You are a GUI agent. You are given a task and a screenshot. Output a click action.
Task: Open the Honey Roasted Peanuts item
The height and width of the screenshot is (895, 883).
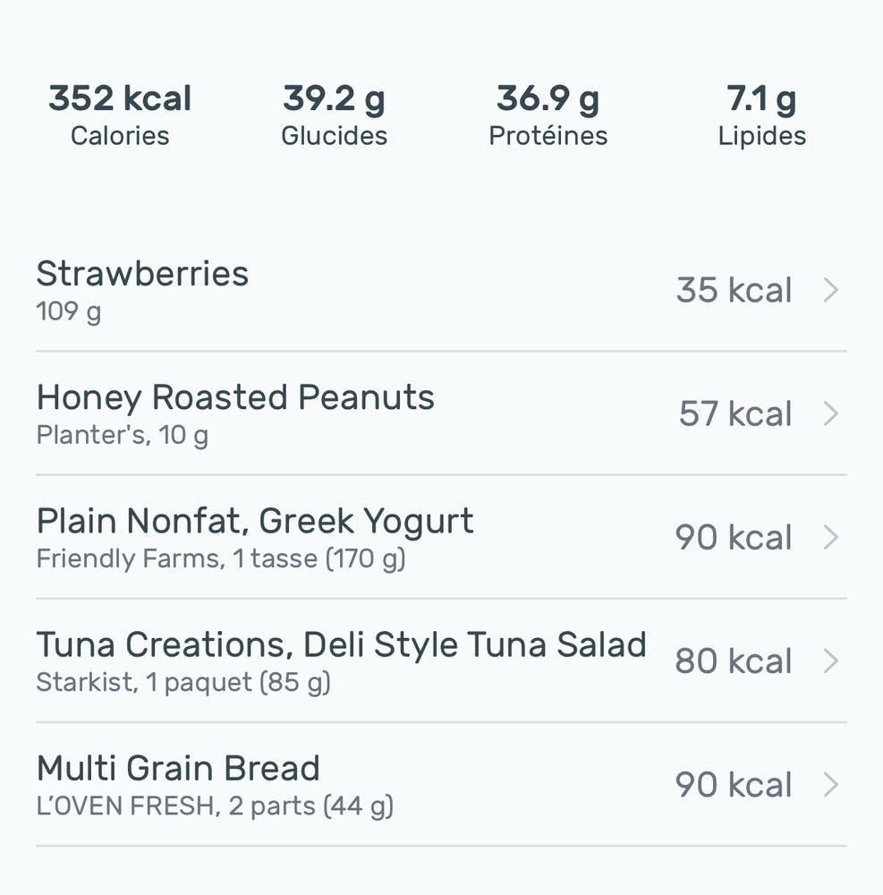pyautogui.click(x=235, y=397)
